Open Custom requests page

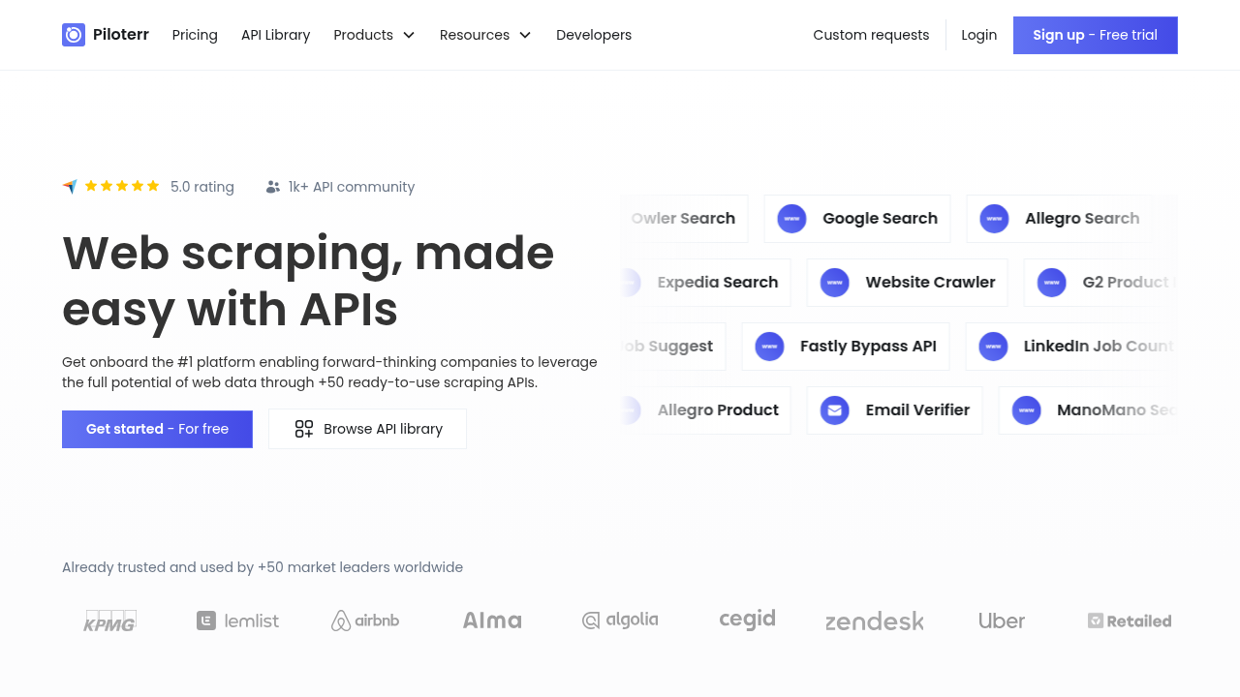[x=871, y=35]
